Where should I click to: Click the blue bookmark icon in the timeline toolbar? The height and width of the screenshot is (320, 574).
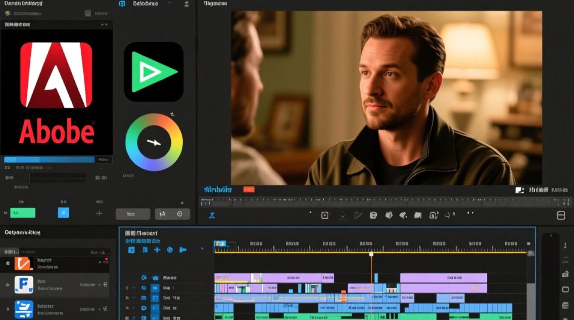[145, 250]
